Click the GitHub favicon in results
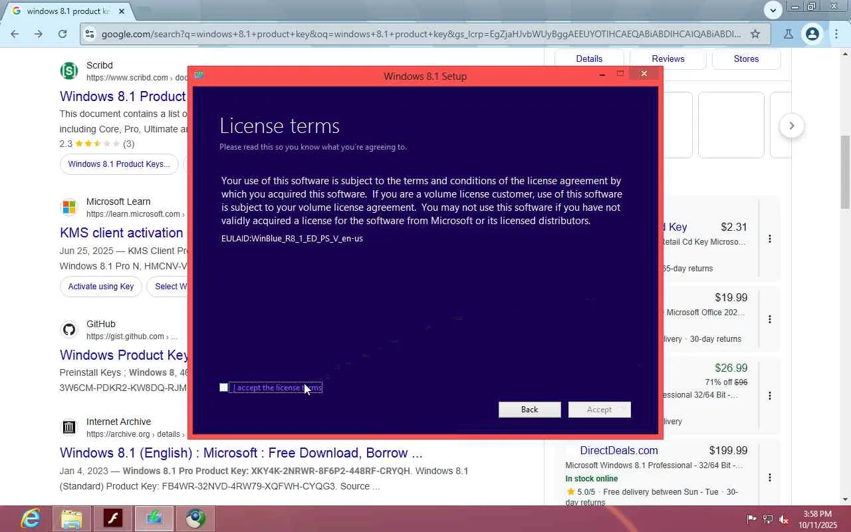The image size is (851, 532). point(69,330)
